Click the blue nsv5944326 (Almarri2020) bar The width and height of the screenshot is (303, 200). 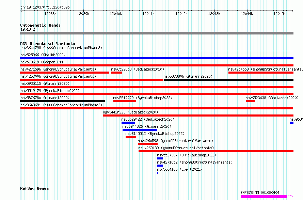click(x=140, y=130)
